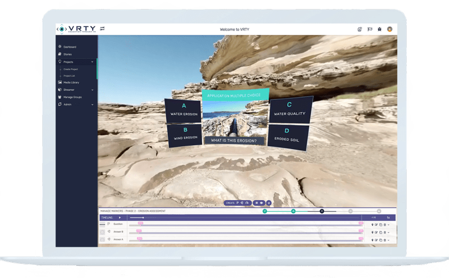Toggle the checkbox on Answer B row
449x278 pixels.
(102, 232)
